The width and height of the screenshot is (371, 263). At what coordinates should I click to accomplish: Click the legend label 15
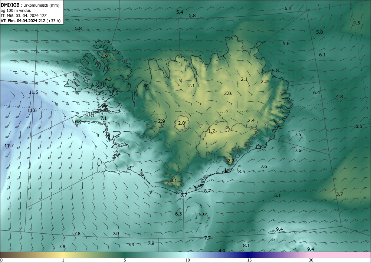[x=249, y=260]
